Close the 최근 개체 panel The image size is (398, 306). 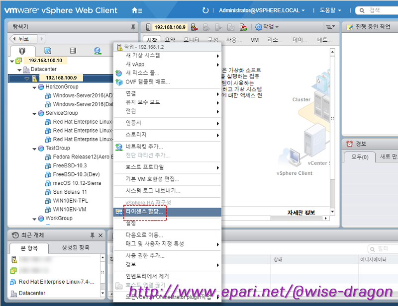(x=100, y=235)
